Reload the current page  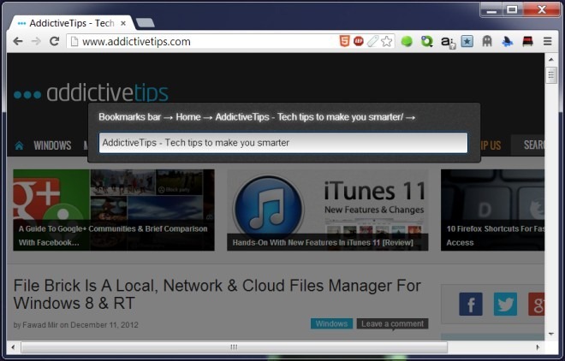[54, 41]
